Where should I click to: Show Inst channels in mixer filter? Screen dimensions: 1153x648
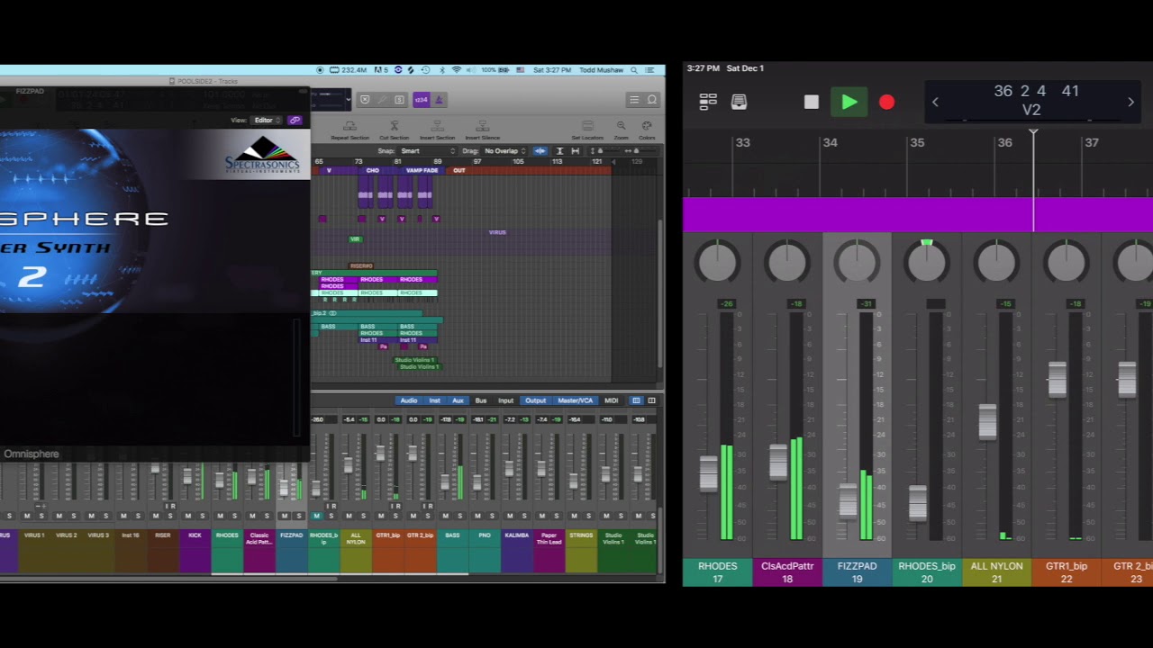click(435, 400)
